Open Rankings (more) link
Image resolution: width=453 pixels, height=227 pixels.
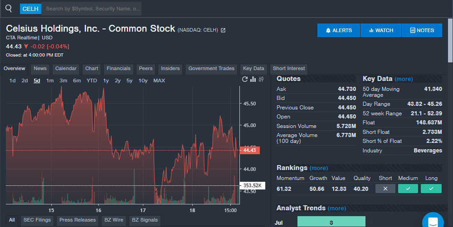319,168
